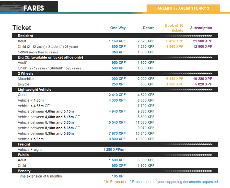
Task: Click the In Polynesia footnote
Action: tap(115, 182)
